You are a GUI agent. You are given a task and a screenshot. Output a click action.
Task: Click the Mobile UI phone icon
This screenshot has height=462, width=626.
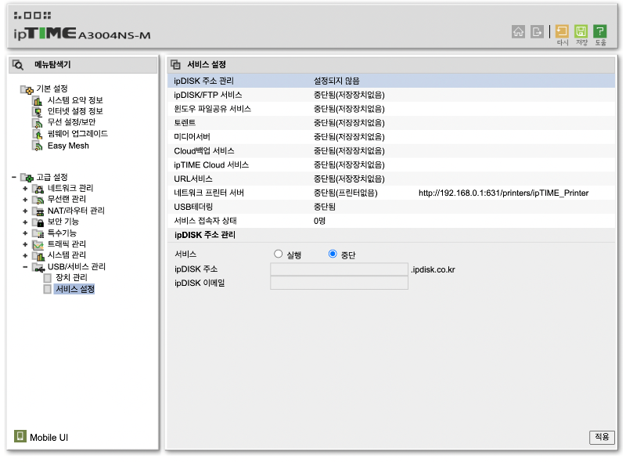[x=20, y=436]
